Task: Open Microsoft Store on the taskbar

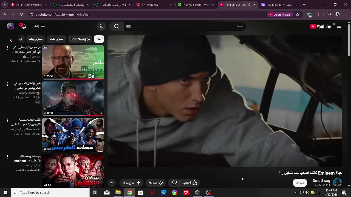Action: [x=141, y=193]
